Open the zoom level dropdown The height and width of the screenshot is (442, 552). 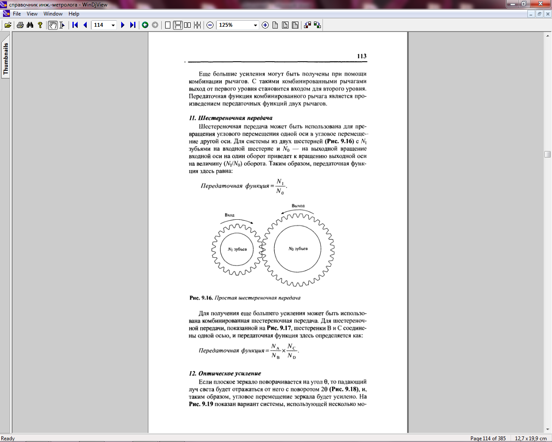point(255,25)
